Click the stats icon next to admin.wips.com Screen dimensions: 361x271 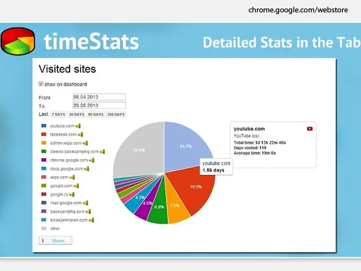[x=85, y=143]
